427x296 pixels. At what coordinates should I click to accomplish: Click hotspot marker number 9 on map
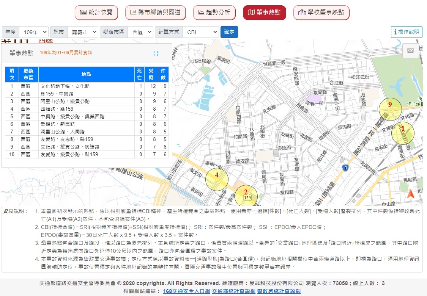click(390, 109)
